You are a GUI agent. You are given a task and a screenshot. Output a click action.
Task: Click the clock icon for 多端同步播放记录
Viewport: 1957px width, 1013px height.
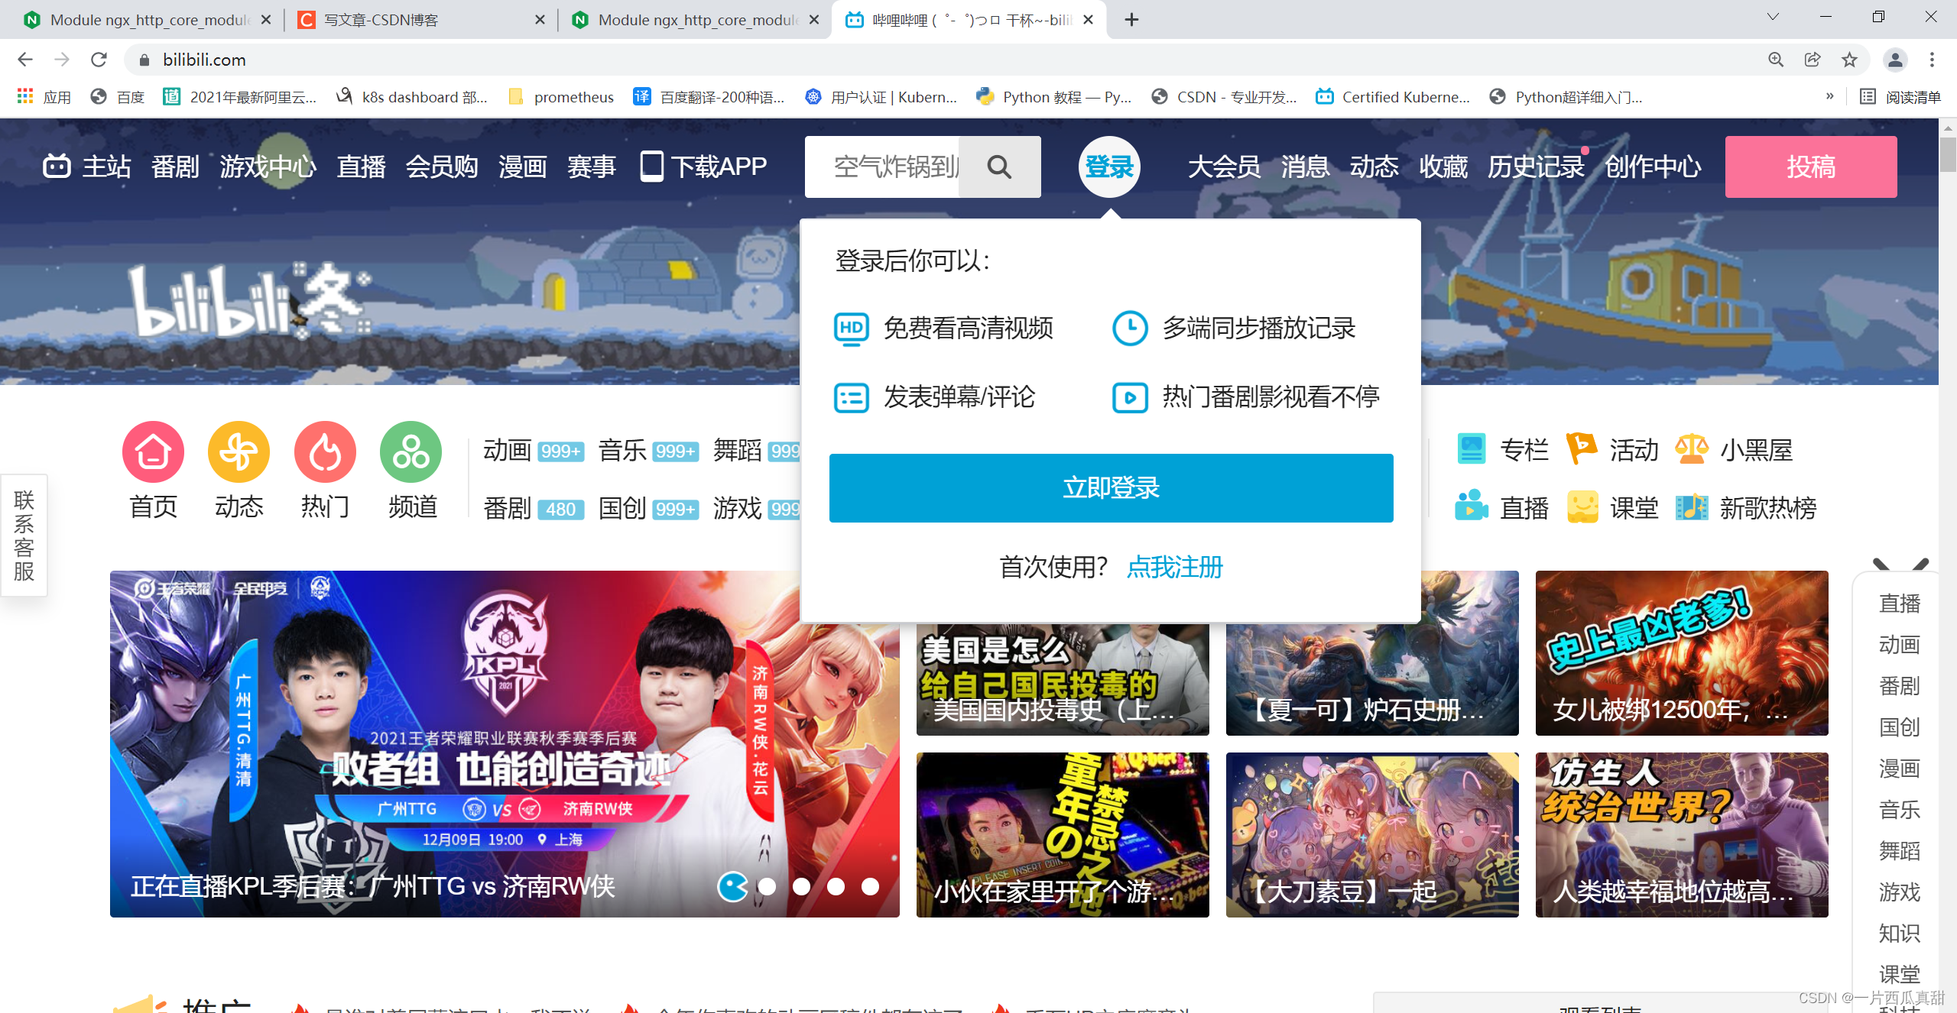[1130, 328]
